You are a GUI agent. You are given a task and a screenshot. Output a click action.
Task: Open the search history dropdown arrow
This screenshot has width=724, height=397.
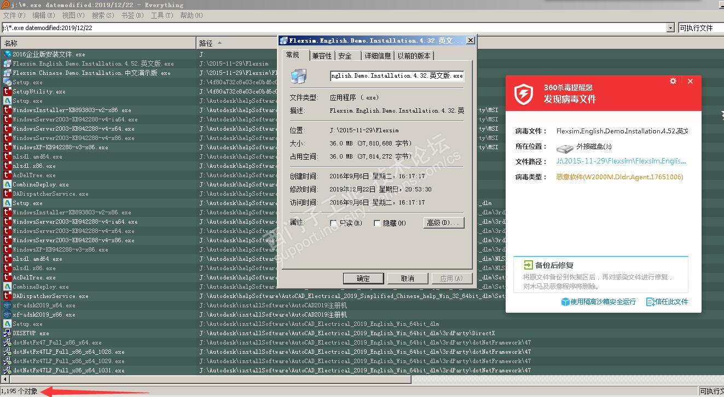(x=670, y=28)
